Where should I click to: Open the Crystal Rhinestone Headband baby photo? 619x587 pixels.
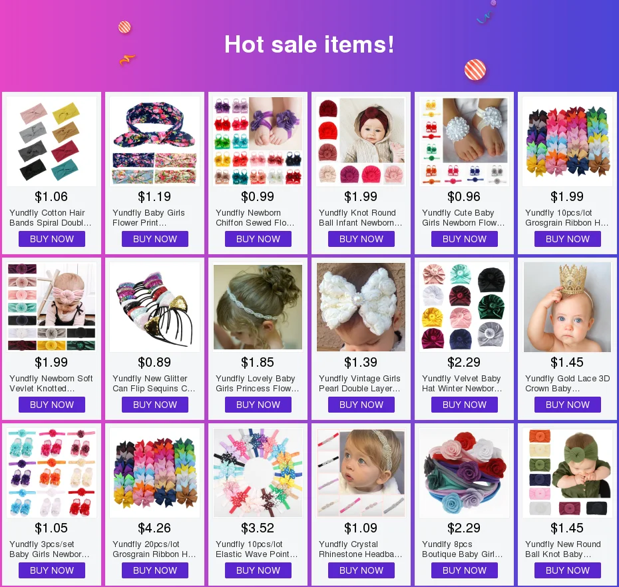pyautogui.click(x=361, y=473)
